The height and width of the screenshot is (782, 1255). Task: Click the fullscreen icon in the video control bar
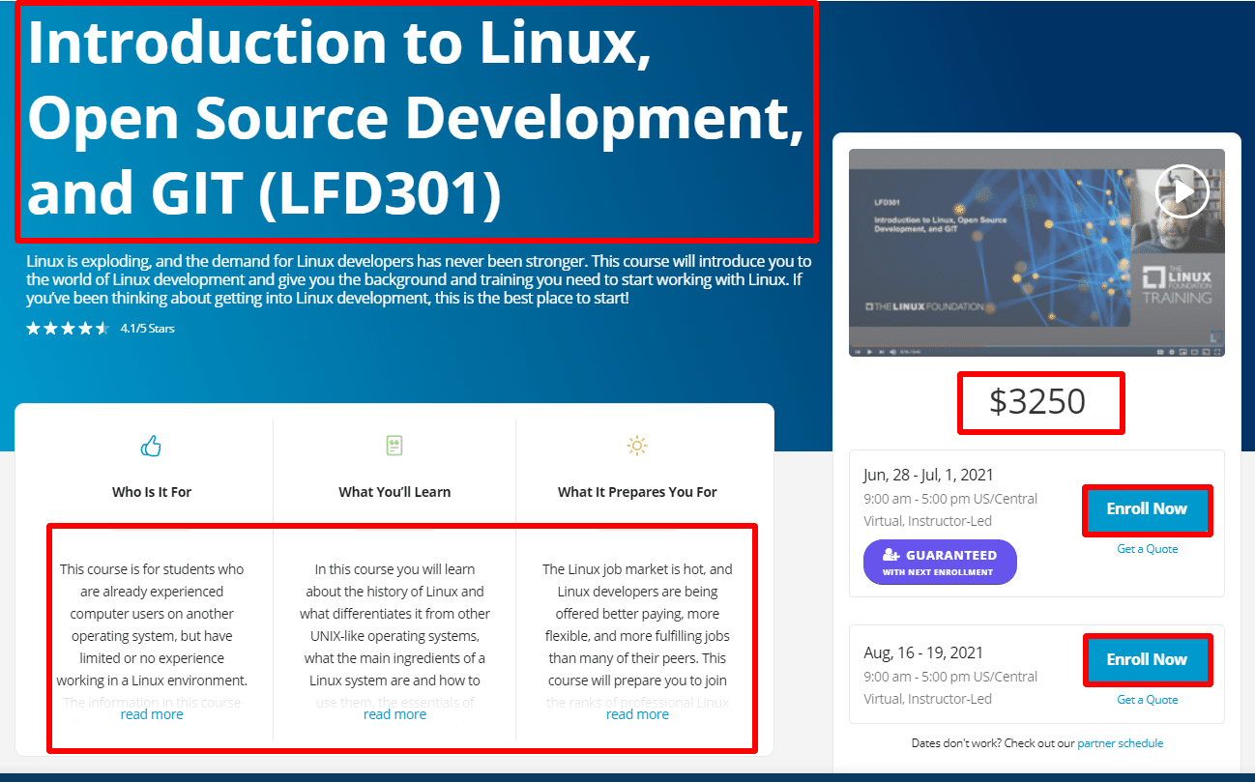1216,352
